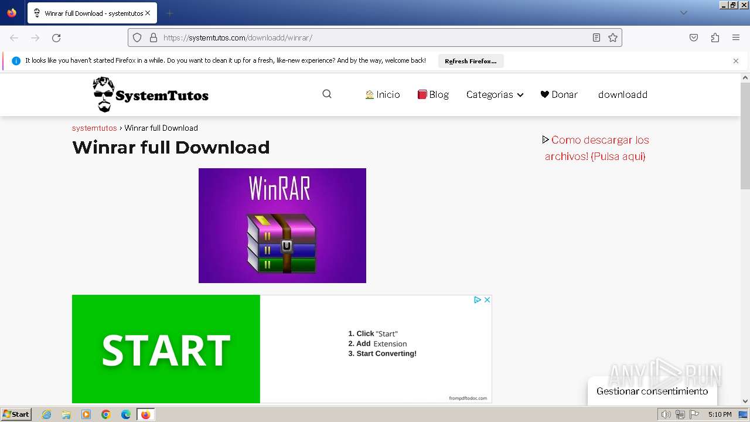This screenshot has height=422, width=750.
Task: Click the scrollbar up arrow
Action: pyautogui.click(x=745, y=77)
